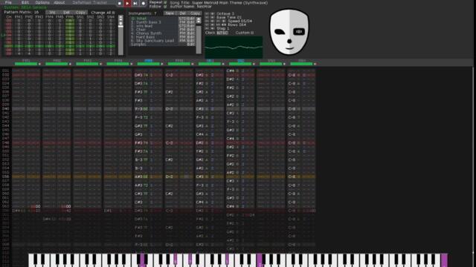Click the rightmost arrow beside Speed
The image size is (476, 267).
[224, 21]
